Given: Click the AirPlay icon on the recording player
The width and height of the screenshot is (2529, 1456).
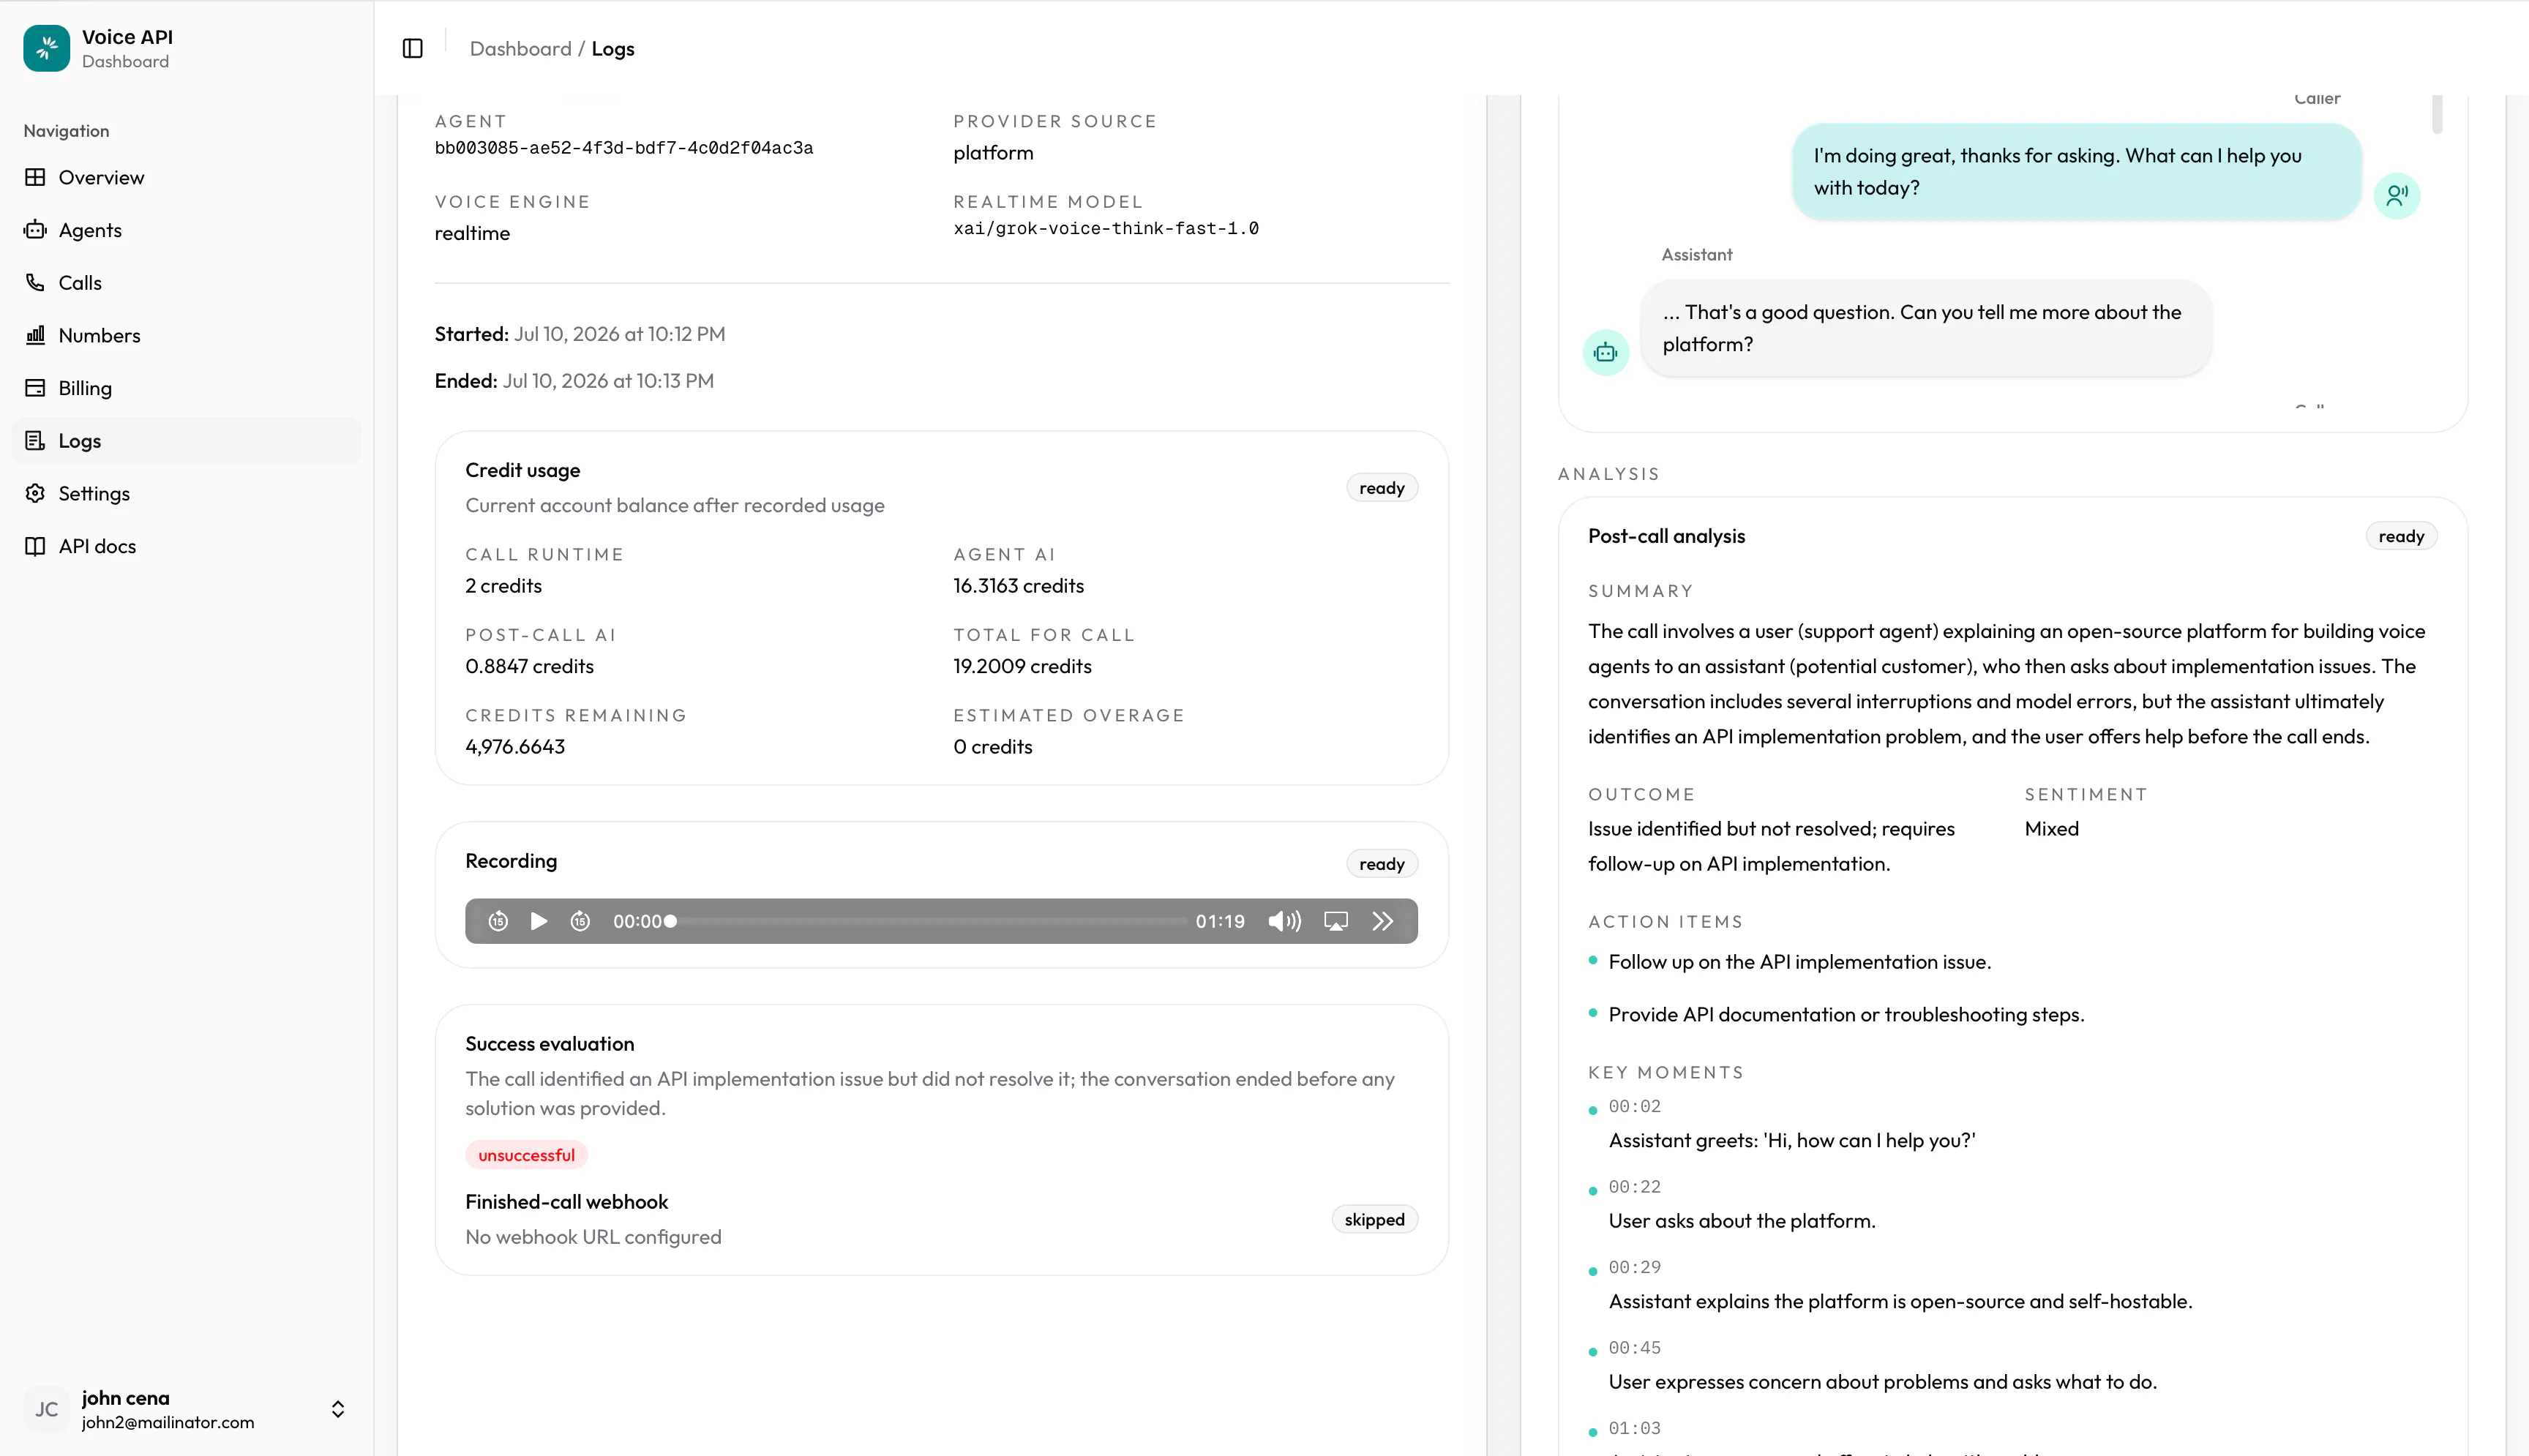Looking at the screenshot, I should (1336, 921).
